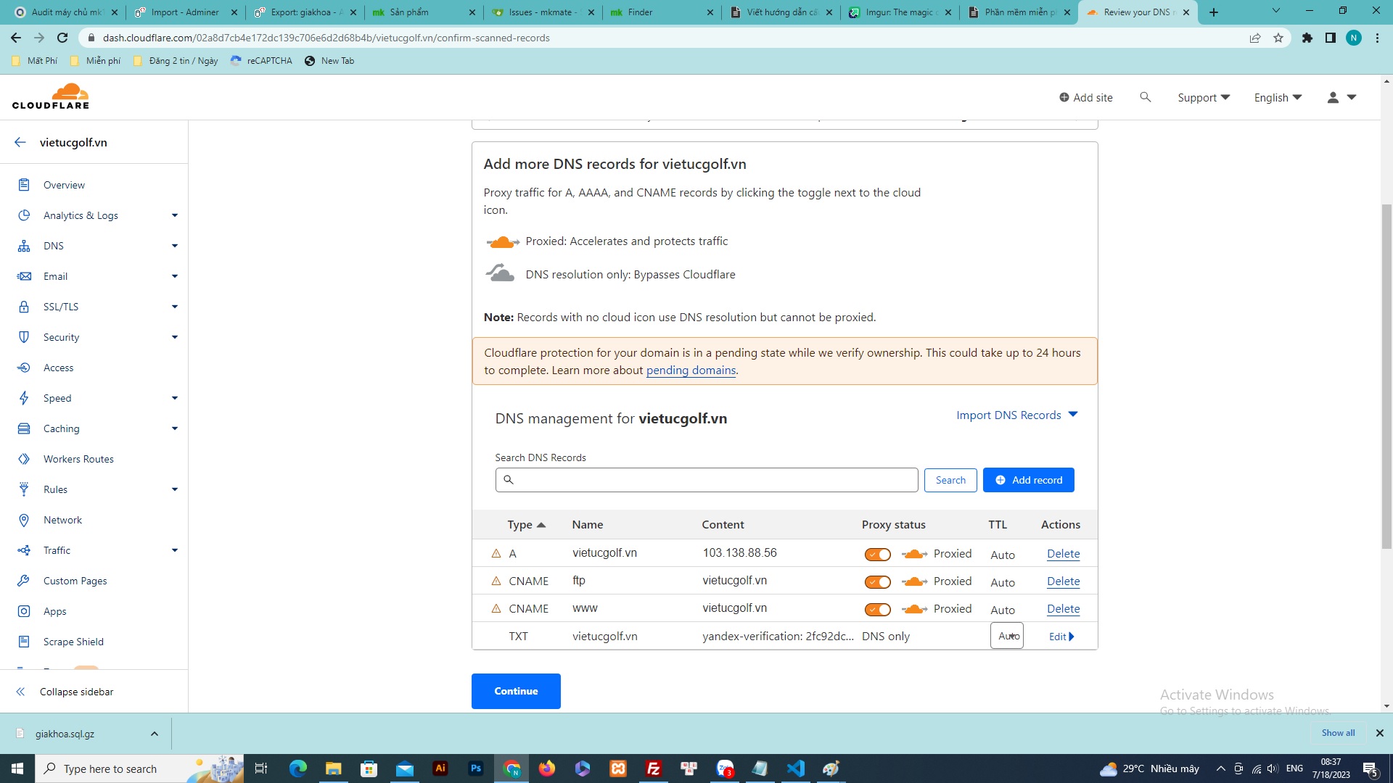1393x783 pixels.
Task: Click the Speed lightning bolt icon
Action: [24, 398]
